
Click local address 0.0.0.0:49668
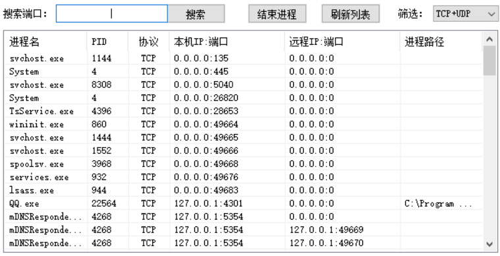coord(206,164)
